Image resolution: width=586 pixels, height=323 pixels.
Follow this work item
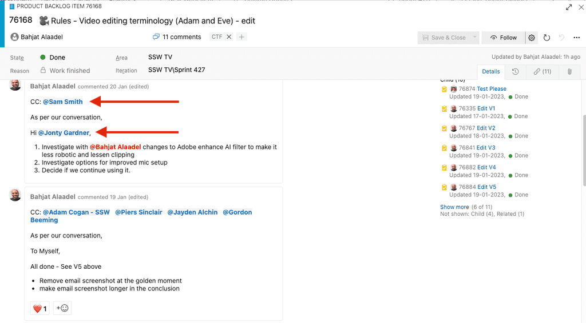(x=503, y=38)
